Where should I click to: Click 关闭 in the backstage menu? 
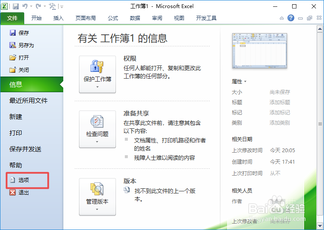[x=19, y=70]
